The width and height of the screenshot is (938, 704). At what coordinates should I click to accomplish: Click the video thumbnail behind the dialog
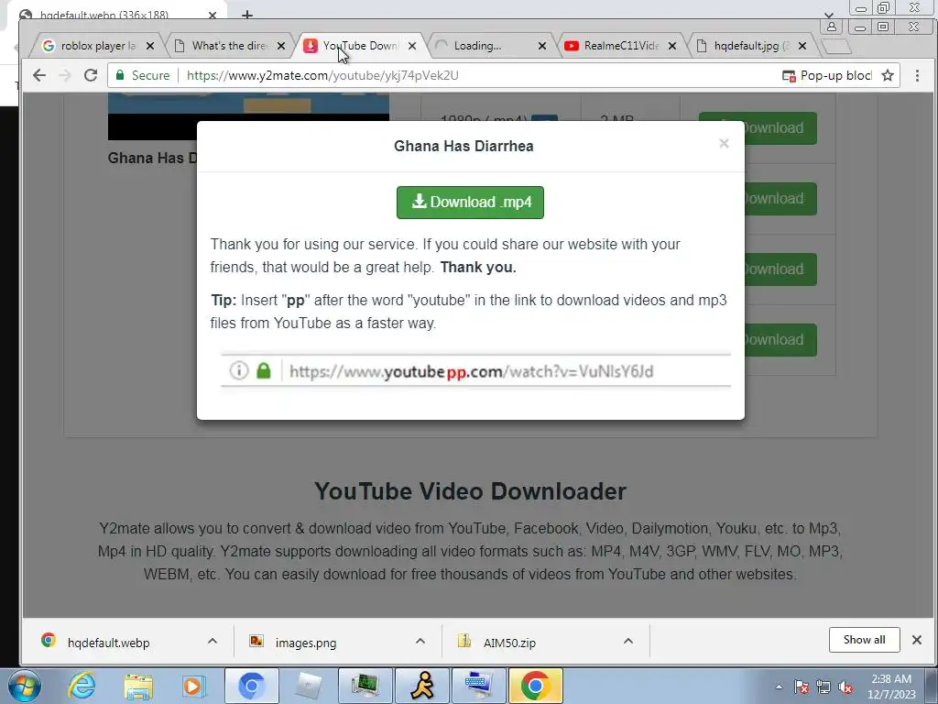pyautogui.click(x=248, y=116)
